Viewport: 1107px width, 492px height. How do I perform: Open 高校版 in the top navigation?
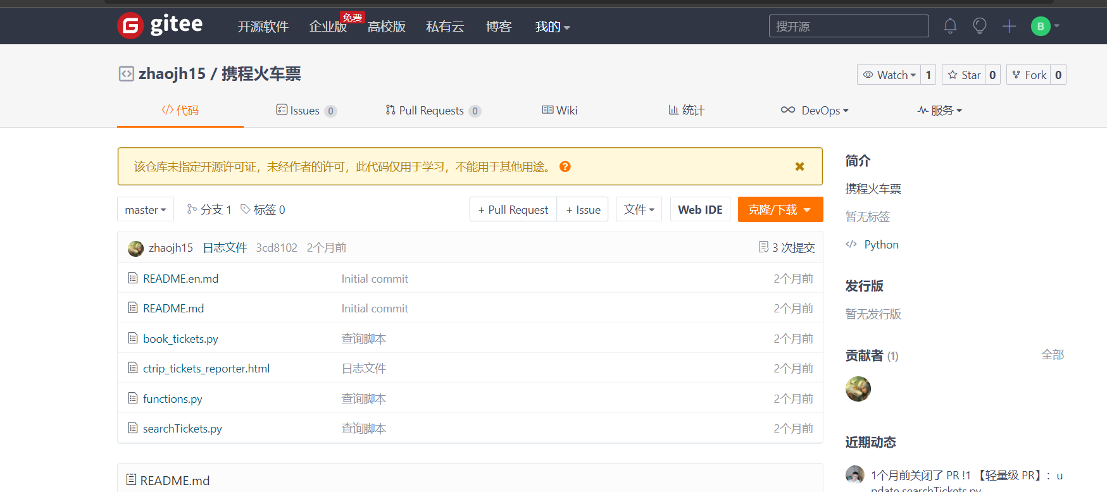pyautogui.click(x=386, y=27)
